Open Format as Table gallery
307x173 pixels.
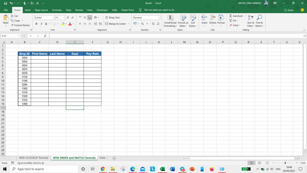(x=183, y=21)
